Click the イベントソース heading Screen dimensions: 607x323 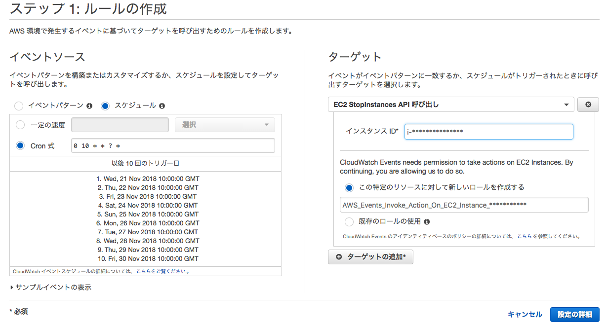(x=47, y=57)
